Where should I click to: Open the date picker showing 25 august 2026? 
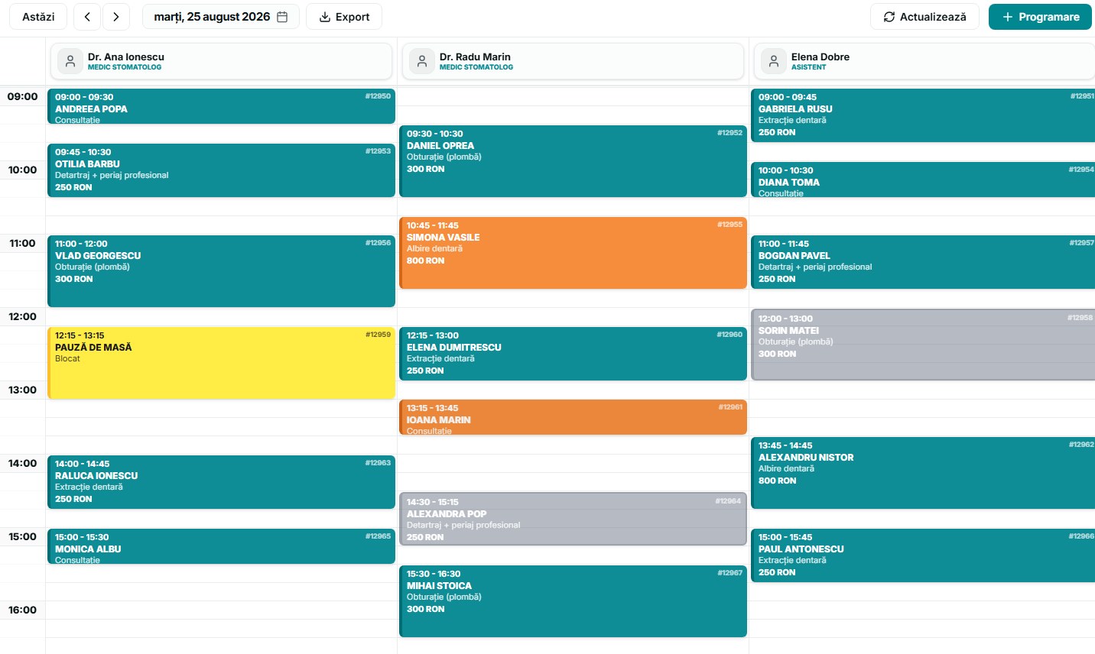(x=221, y=17)
